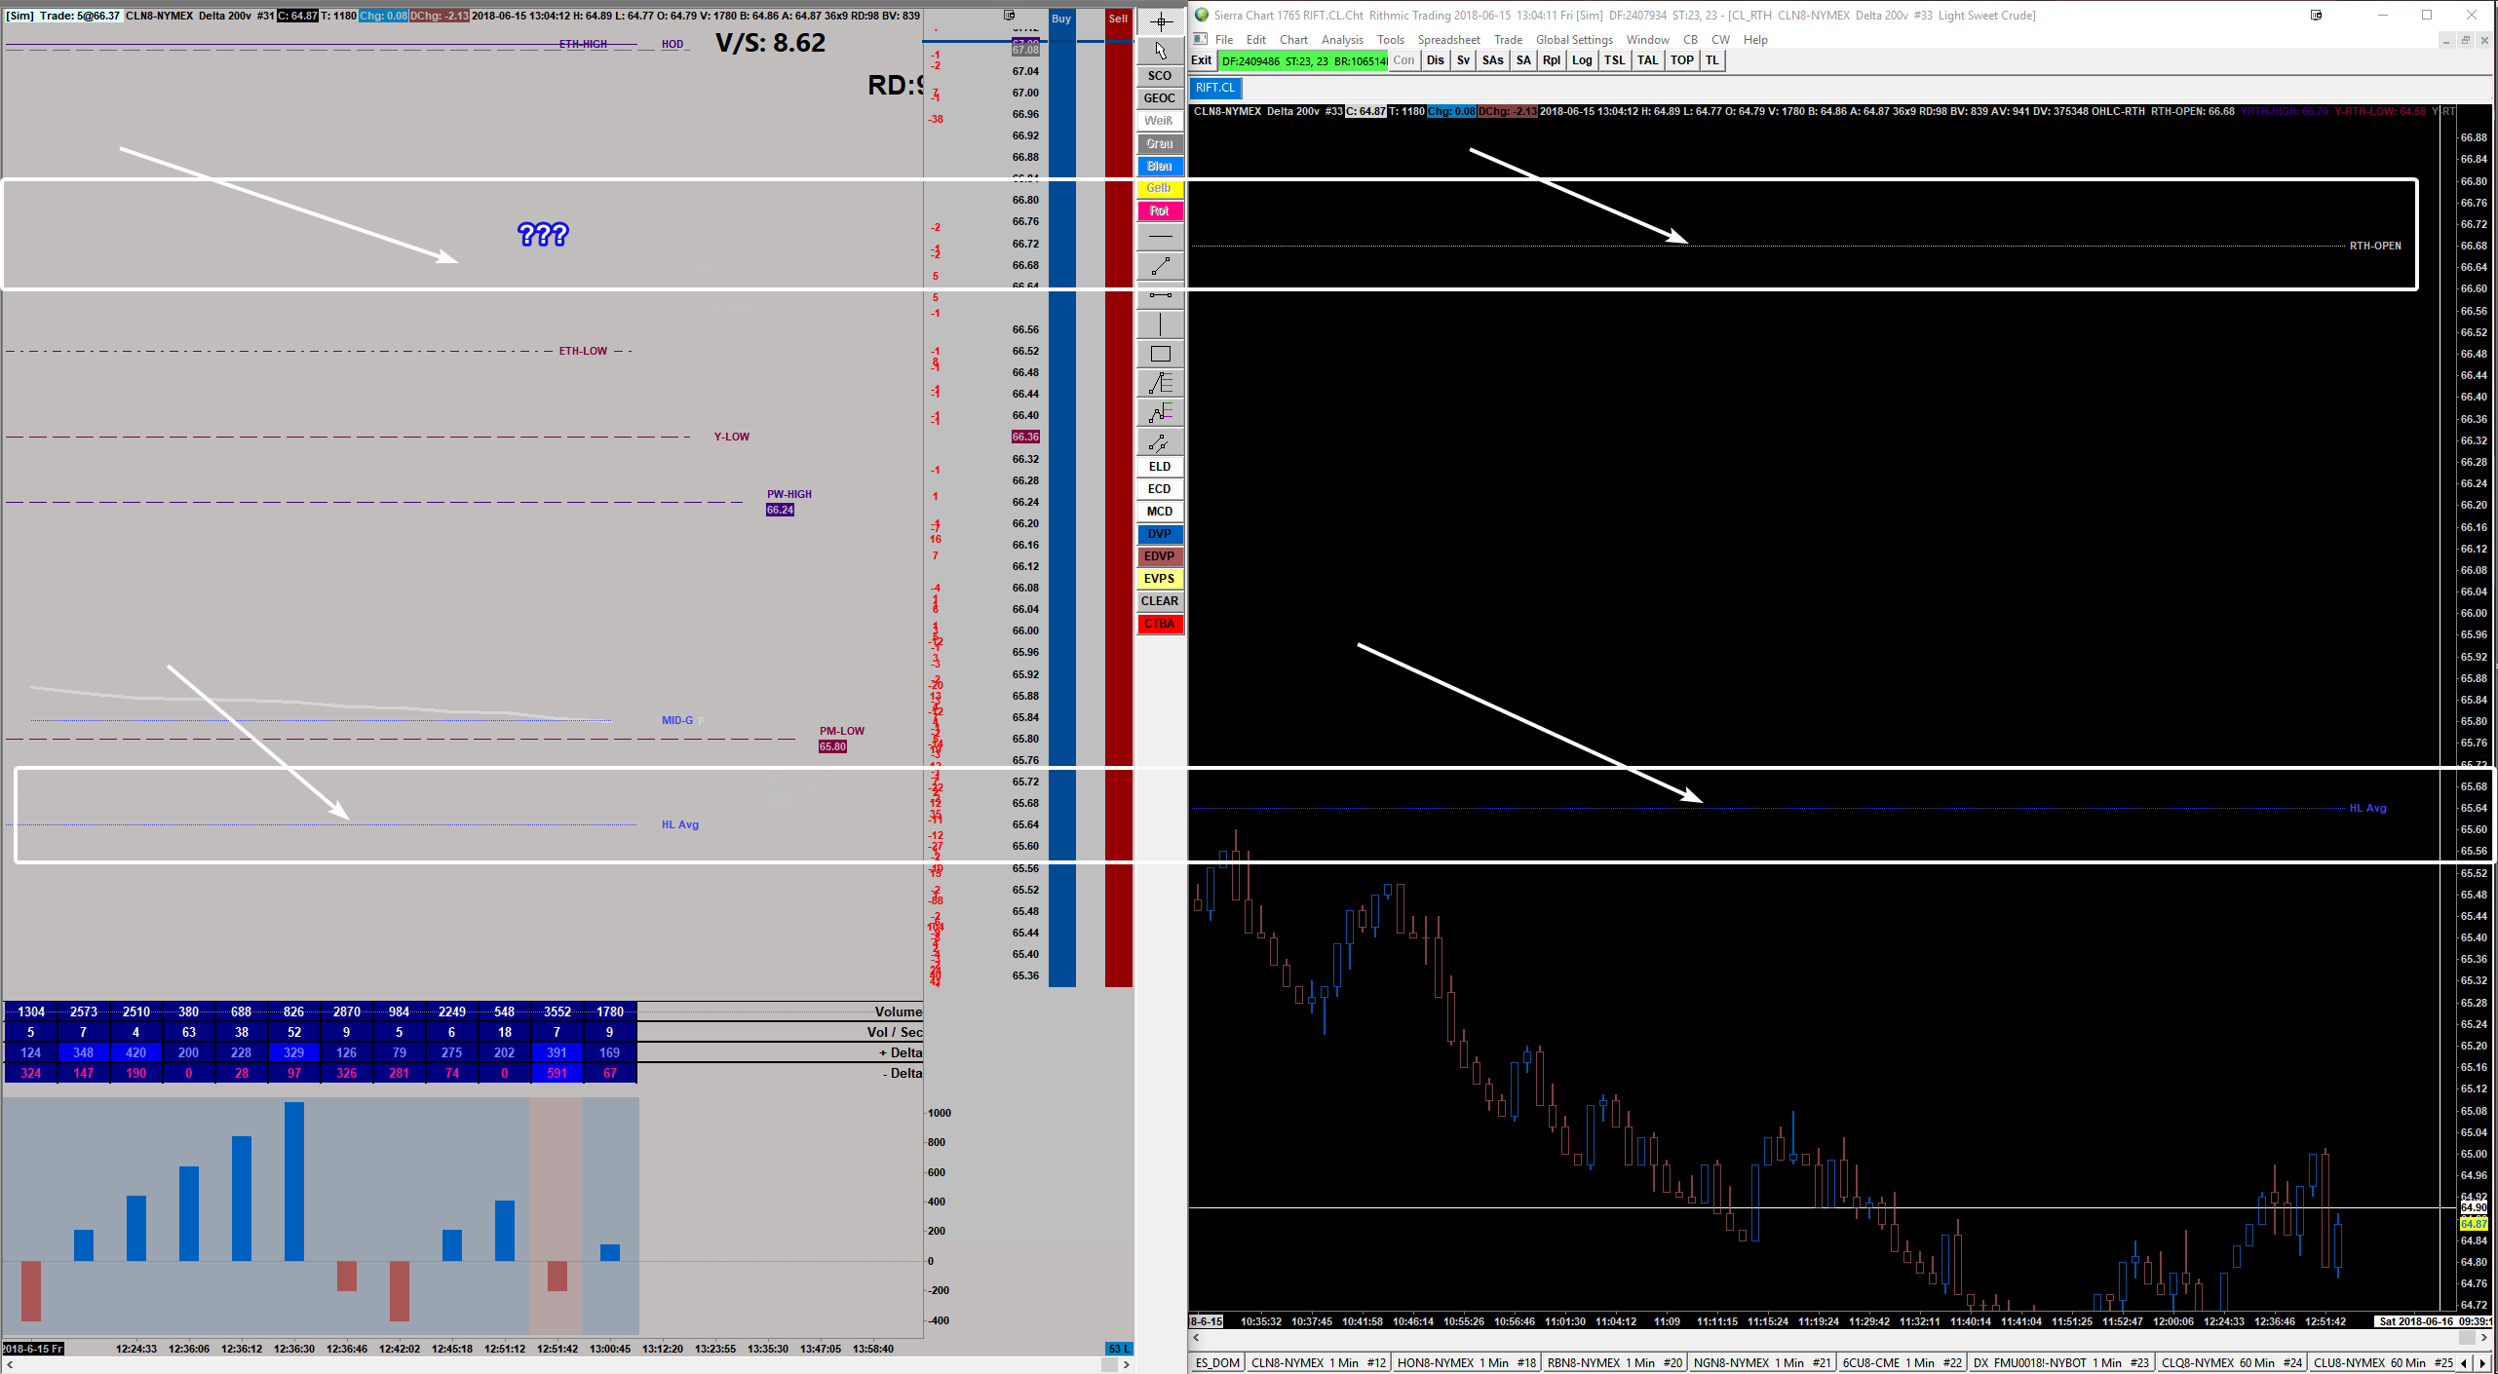Viewport: 2498px width, 1374px height.
Task: Toggle the SCO button in toolbar
Action: pos(1160,76)
